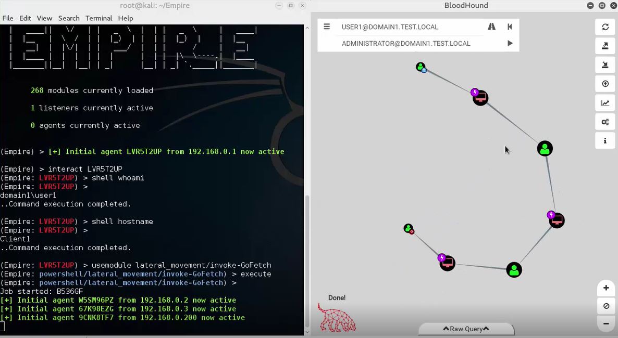The image size is (618, 338).
Task: Open the terminal File menu
Action: click(7, 18)
